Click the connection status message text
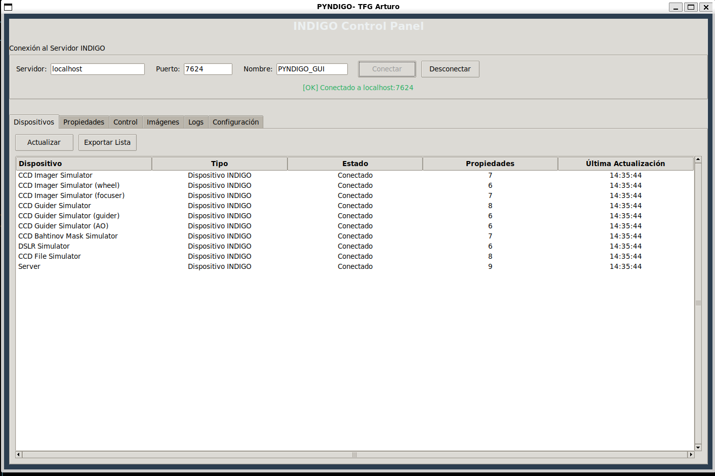This screenshot has width=715, height=476. tap(358, 88)
